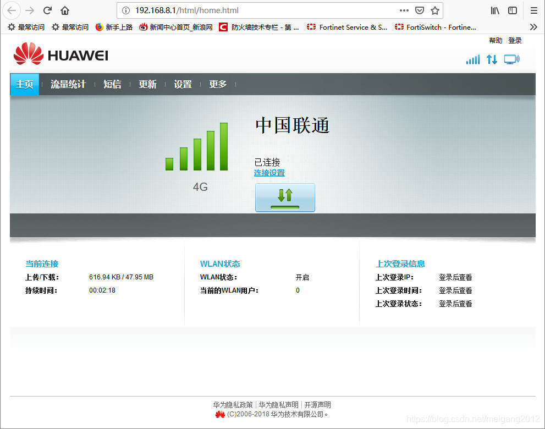Screen dimensions: 545x429
Task: Click 登录后查看 next to 上次登录时间
Action: coord(455,290)
